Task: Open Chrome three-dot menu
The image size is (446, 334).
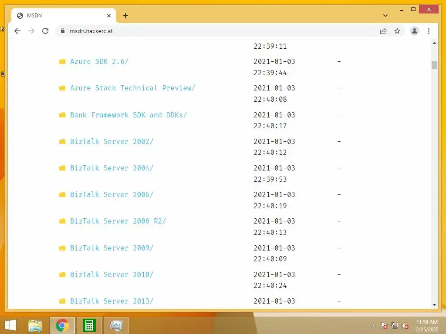Action: tap(429, 31)
